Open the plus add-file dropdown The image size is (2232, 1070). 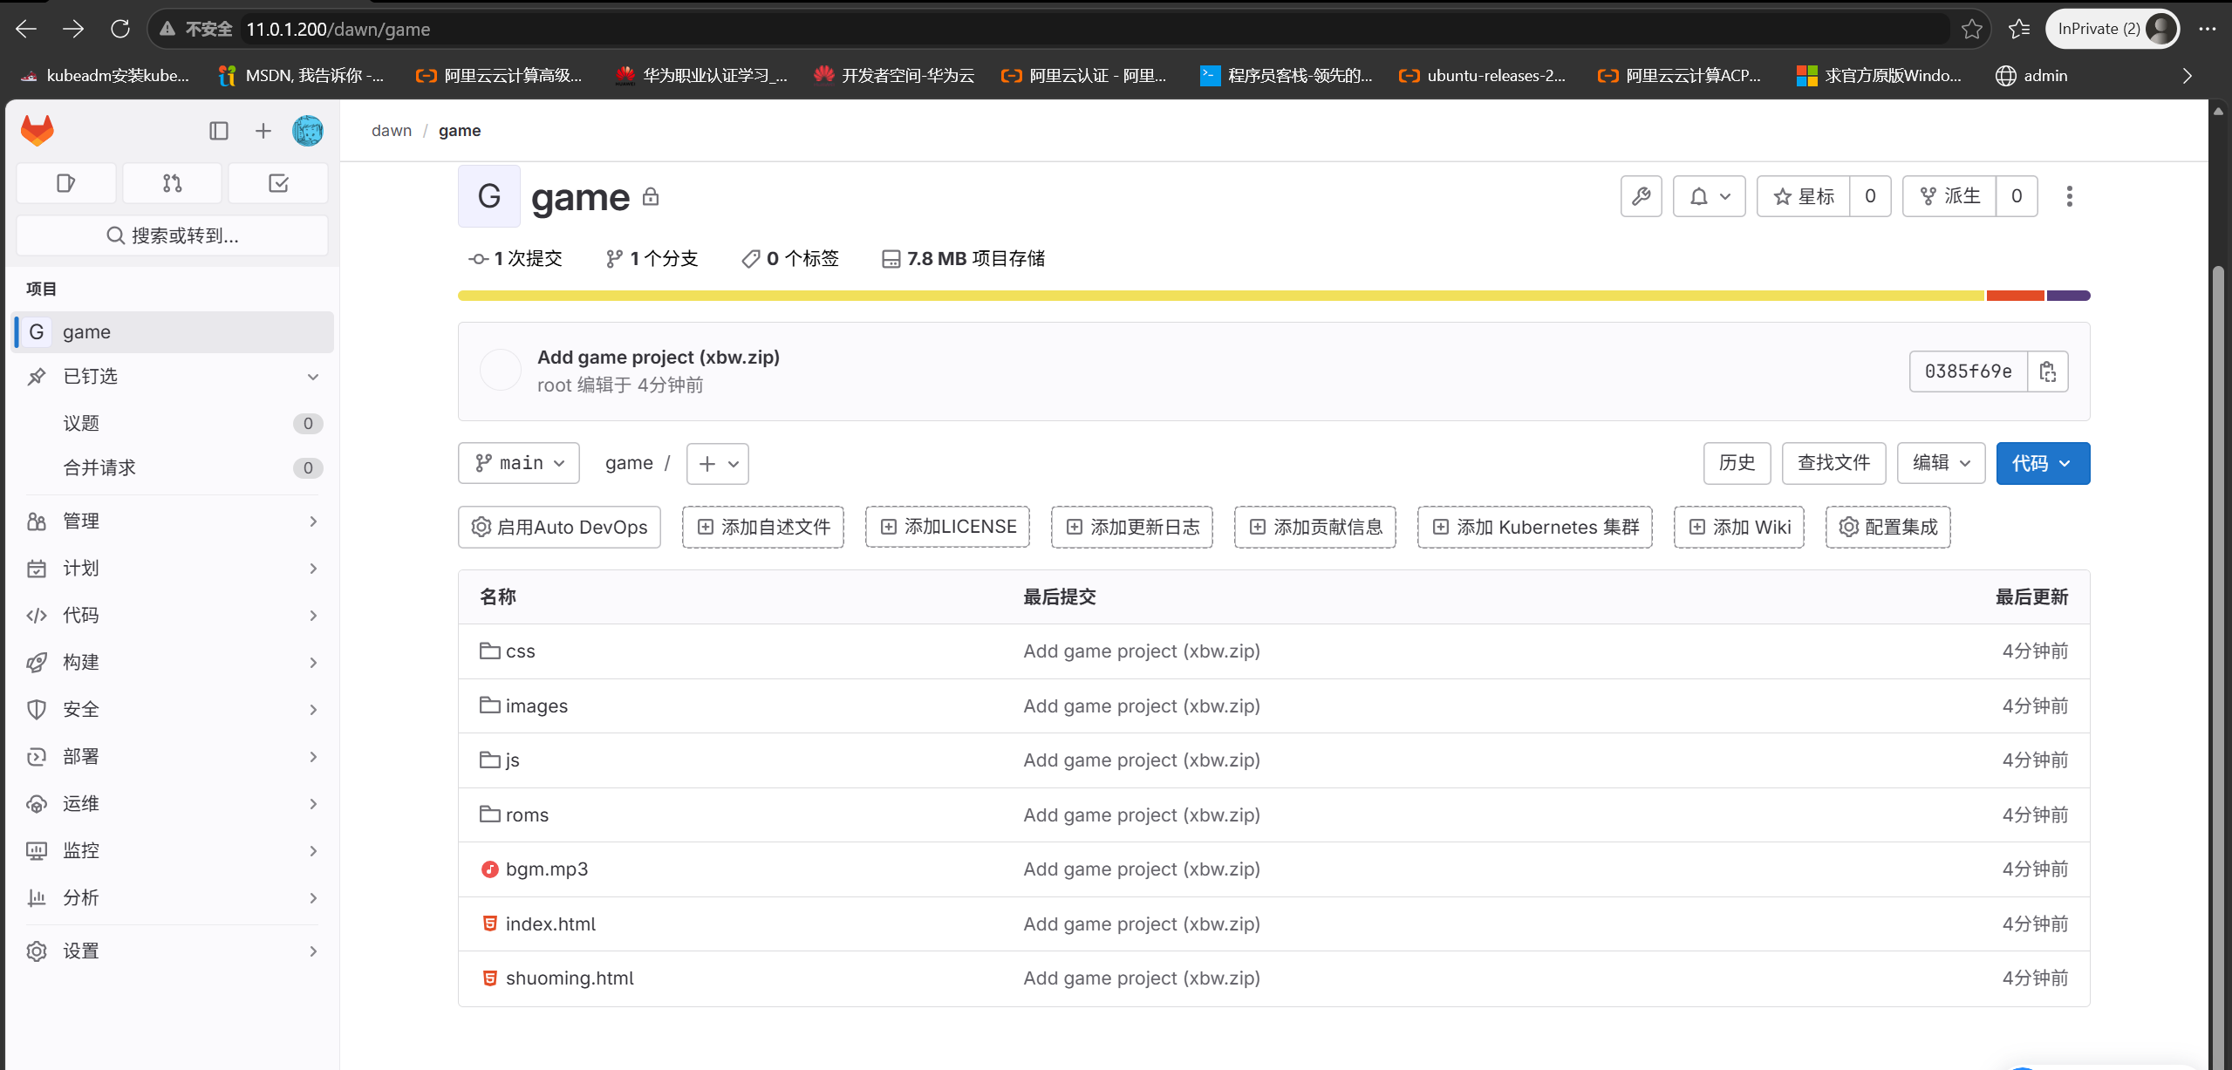click(718, 463)
